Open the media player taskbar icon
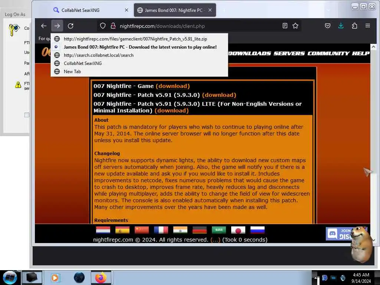This screenshot has width=380, height=285. point(55,278)
